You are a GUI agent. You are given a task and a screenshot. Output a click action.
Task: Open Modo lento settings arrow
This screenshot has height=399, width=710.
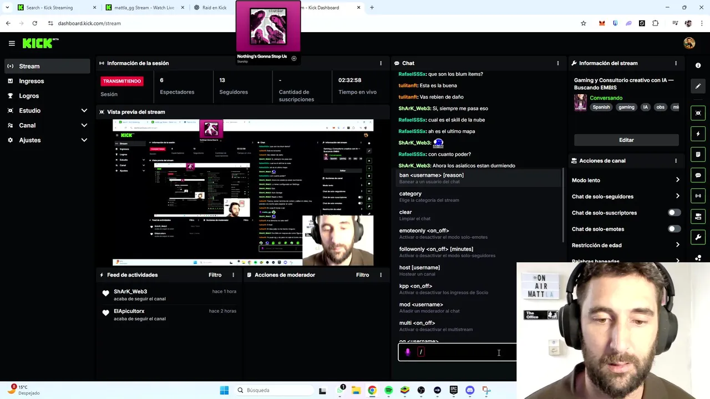pyautogui.click(x=677, y=180)
